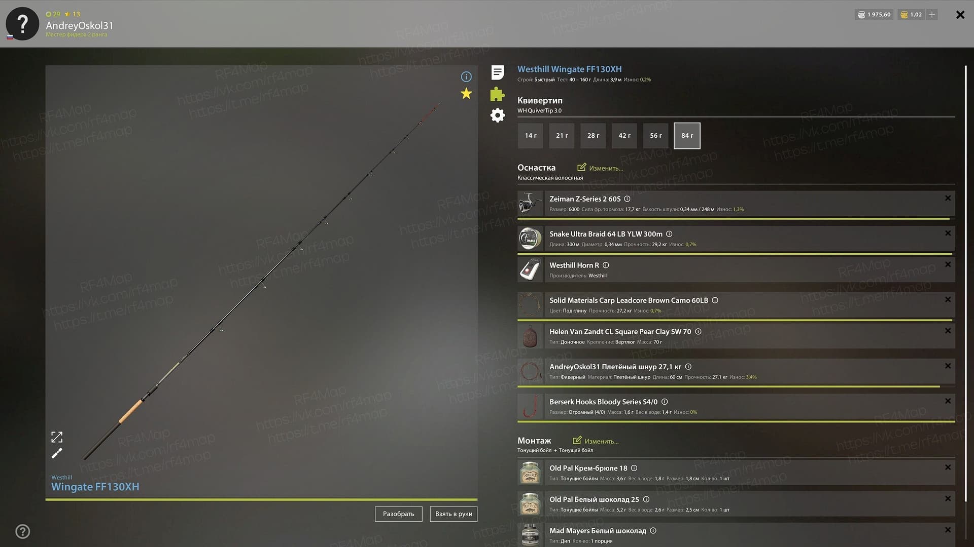Show info for AndreyOskol31 Плетёный шнур leader
Viewport: 974px width, 547px height.
coord(688,367)
